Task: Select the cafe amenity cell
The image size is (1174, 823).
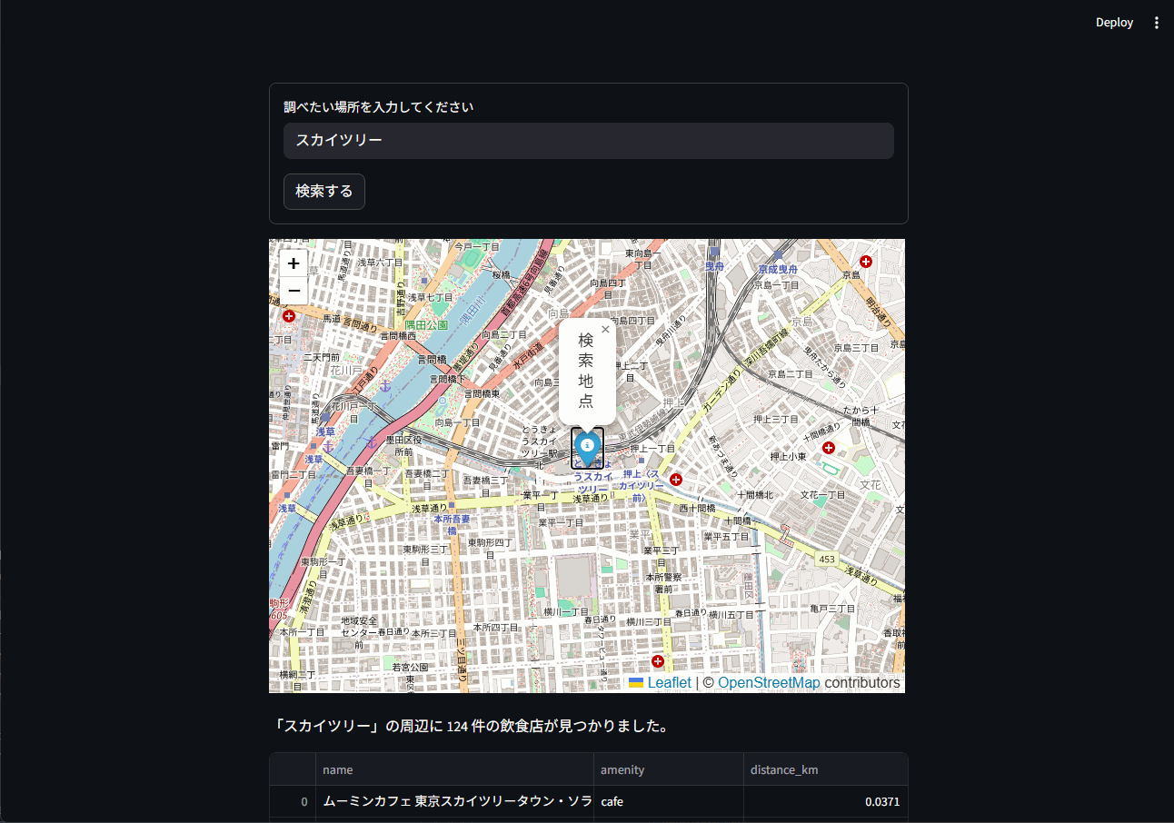Action: tap(669, 801)
